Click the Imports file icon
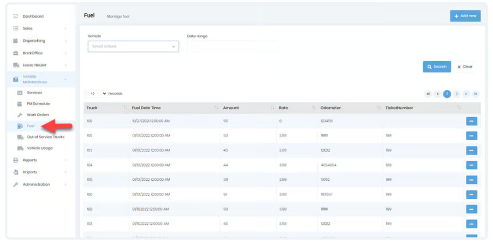Image resolution: width=493 pixels, height=242 pixels. [16, 172]
